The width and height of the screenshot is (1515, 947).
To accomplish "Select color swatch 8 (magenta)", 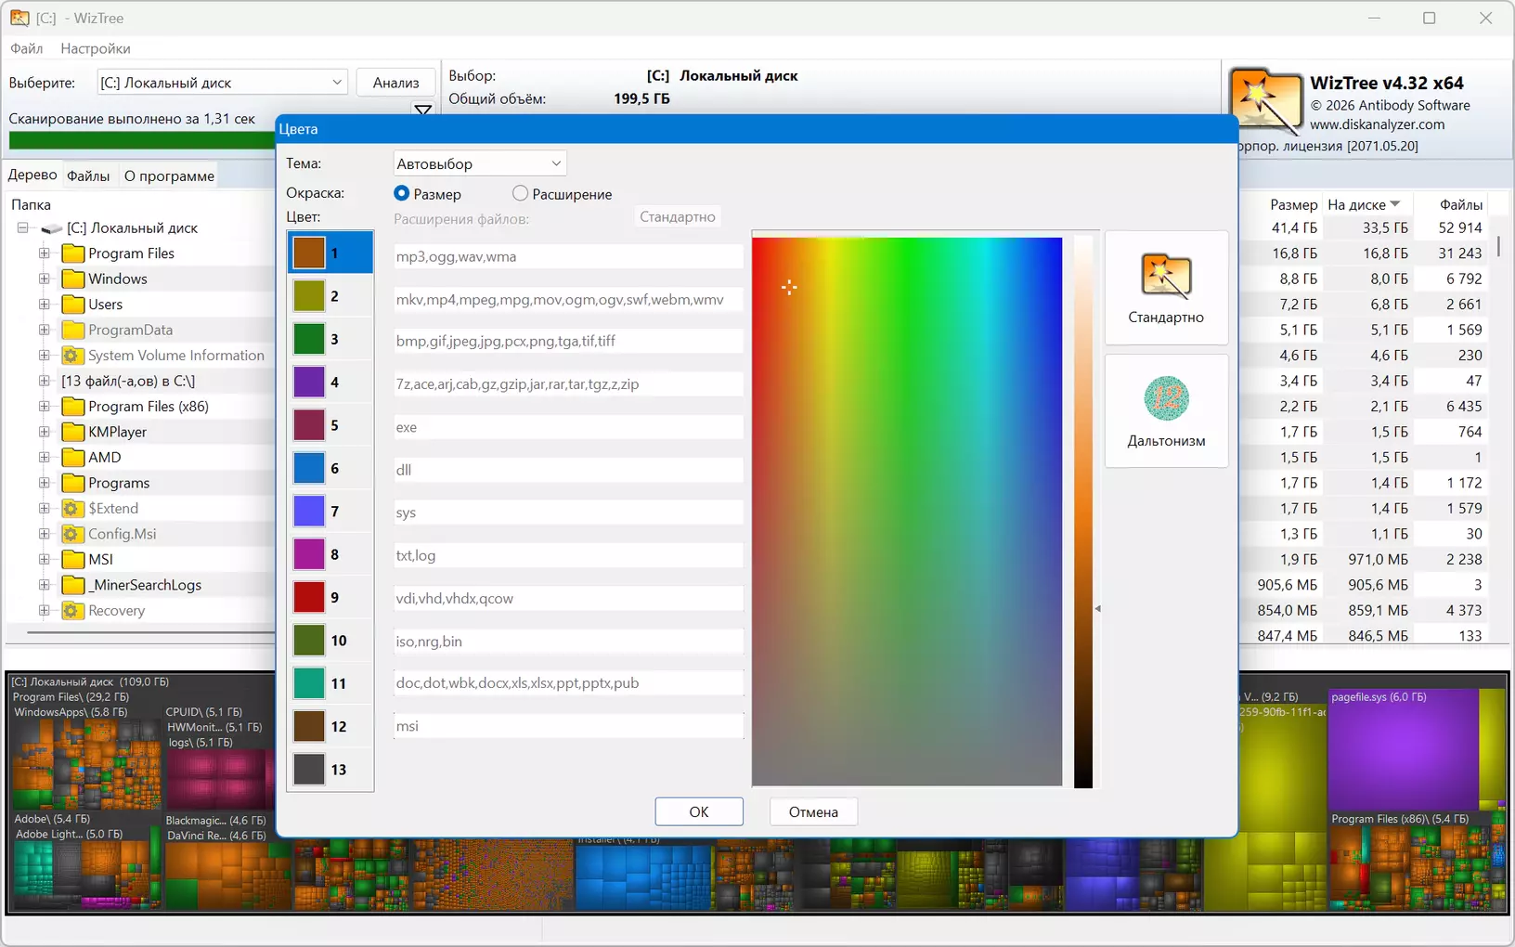I will tap(309, 554).
